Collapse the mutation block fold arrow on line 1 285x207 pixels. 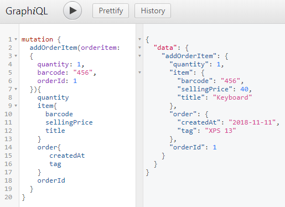(x=16, y=39)
